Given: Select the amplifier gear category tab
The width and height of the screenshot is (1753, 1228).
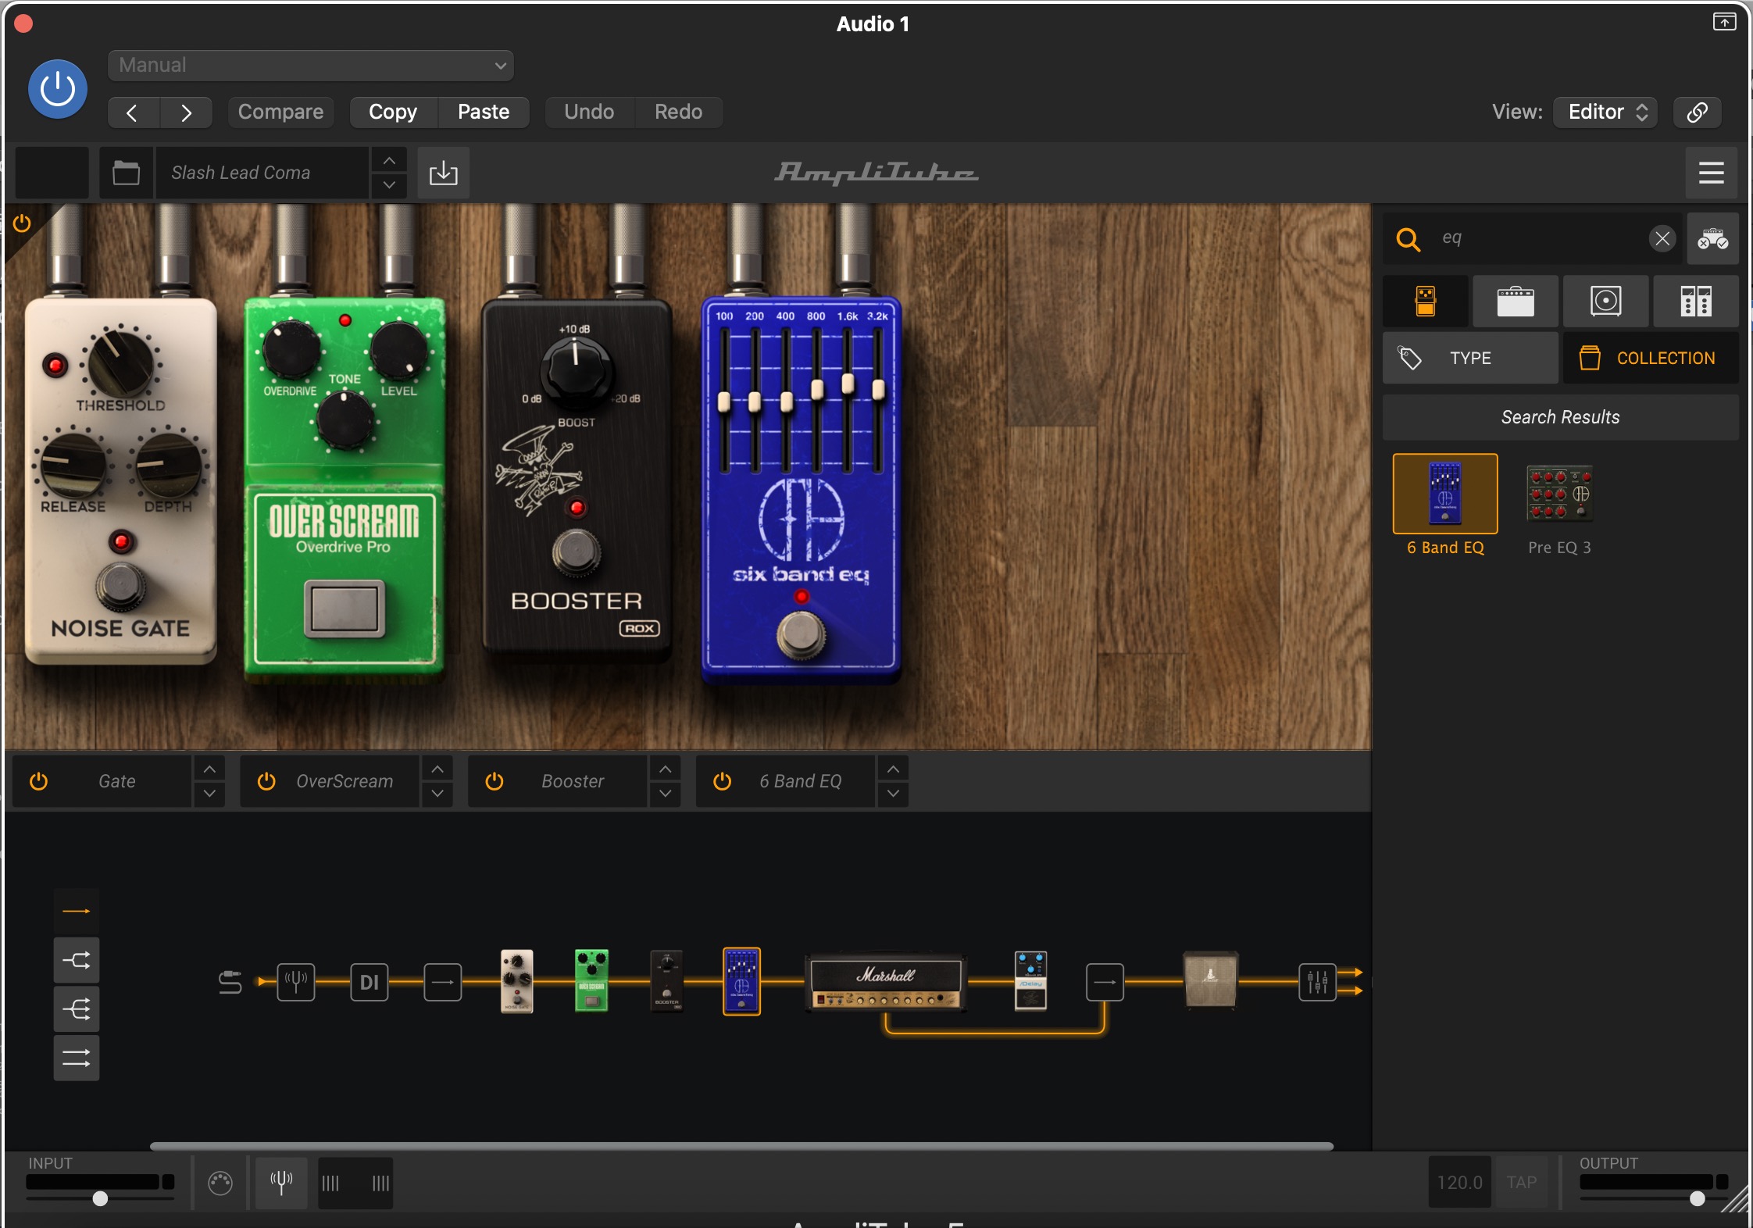Looking at the screenshot, I should tap(1516, 301).
